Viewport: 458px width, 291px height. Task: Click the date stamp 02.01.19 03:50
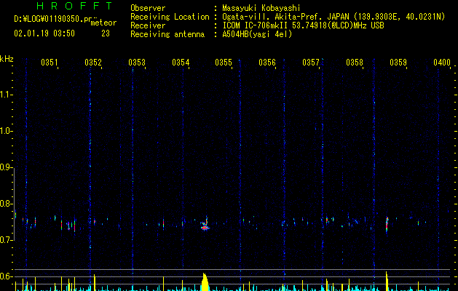point(44,33)
